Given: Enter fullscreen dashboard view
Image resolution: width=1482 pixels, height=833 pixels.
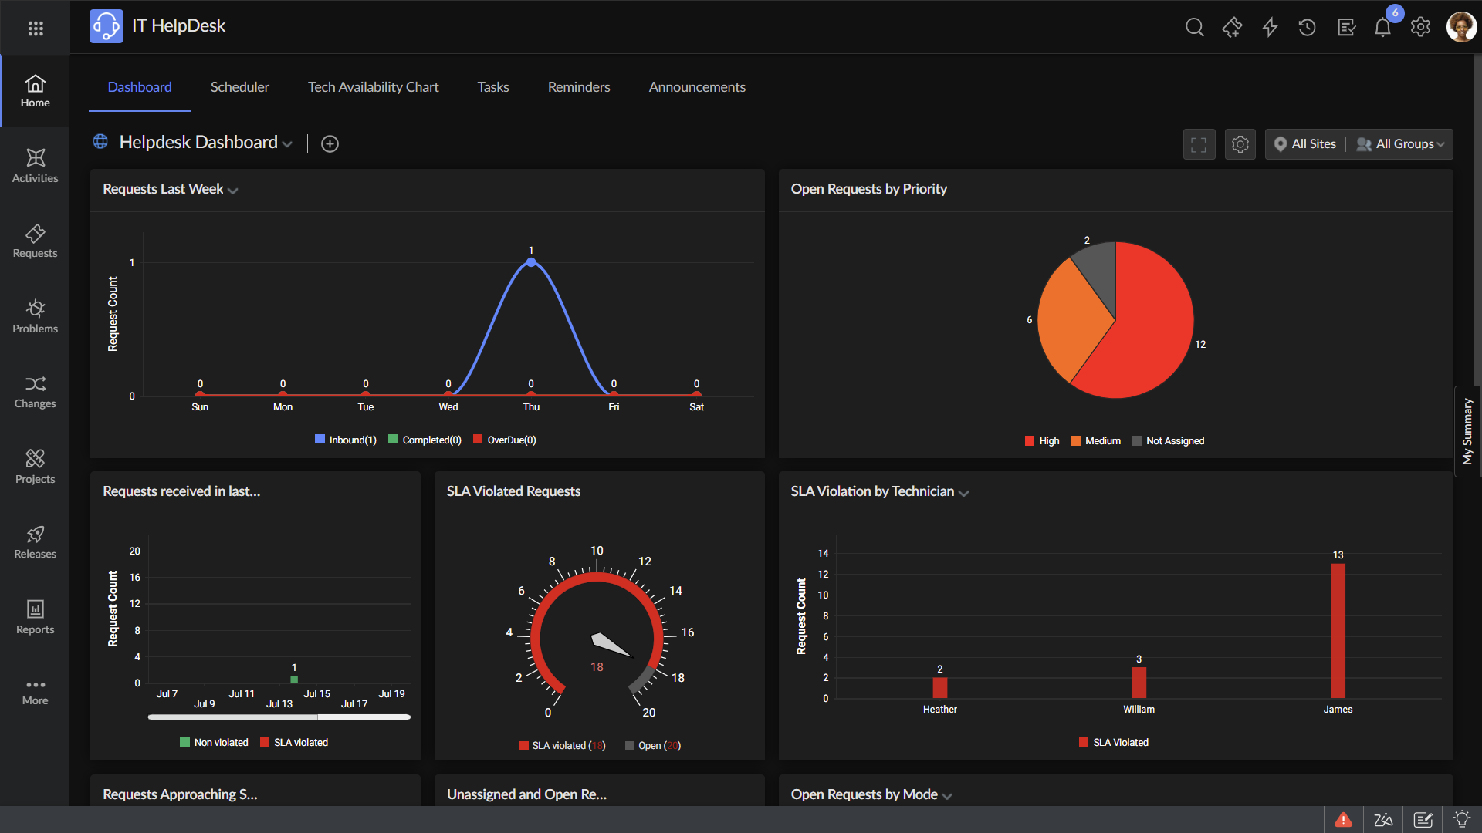Looking at the screenshot, I should click(1199, 144).
